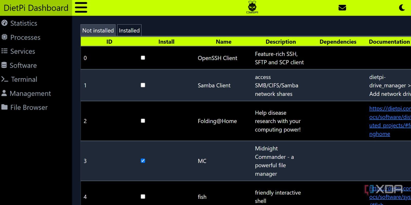Switch to the Installed tab
The height and width of the screenshot is (205, 411).
point(129,30)
